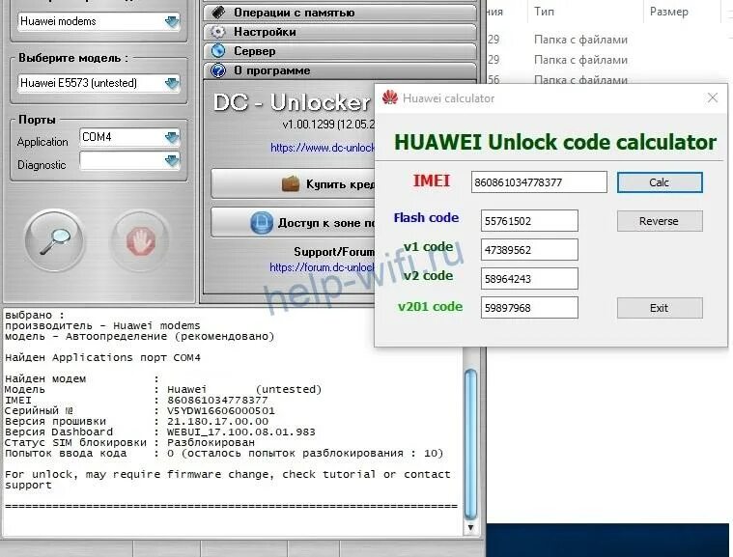Open the Сервер section

(x=340, y=51)
